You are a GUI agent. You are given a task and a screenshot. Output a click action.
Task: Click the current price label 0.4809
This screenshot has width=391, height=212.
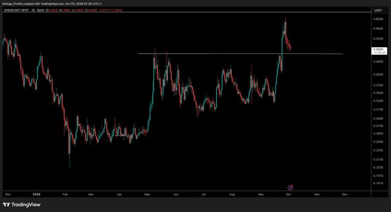[x=379, y=51]
